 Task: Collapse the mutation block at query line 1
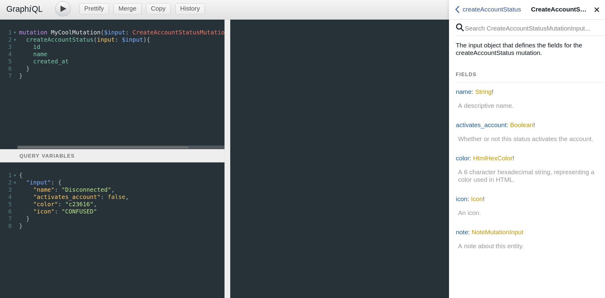15,33
